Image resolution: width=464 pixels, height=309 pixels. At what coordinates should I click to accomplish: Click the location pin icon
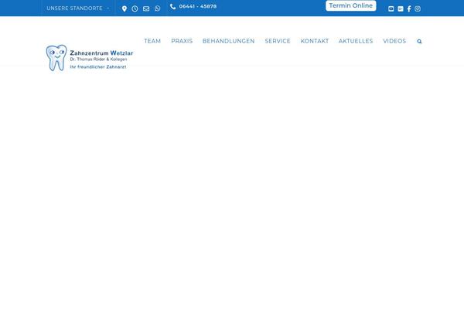[125, 8]
